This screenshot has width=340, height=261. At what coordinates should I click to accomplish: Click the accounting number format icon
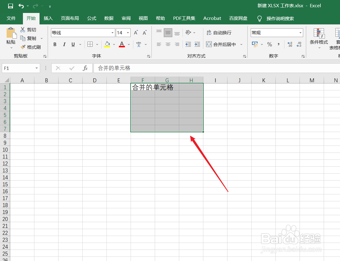pyautogui.click(x=255, y=44)
